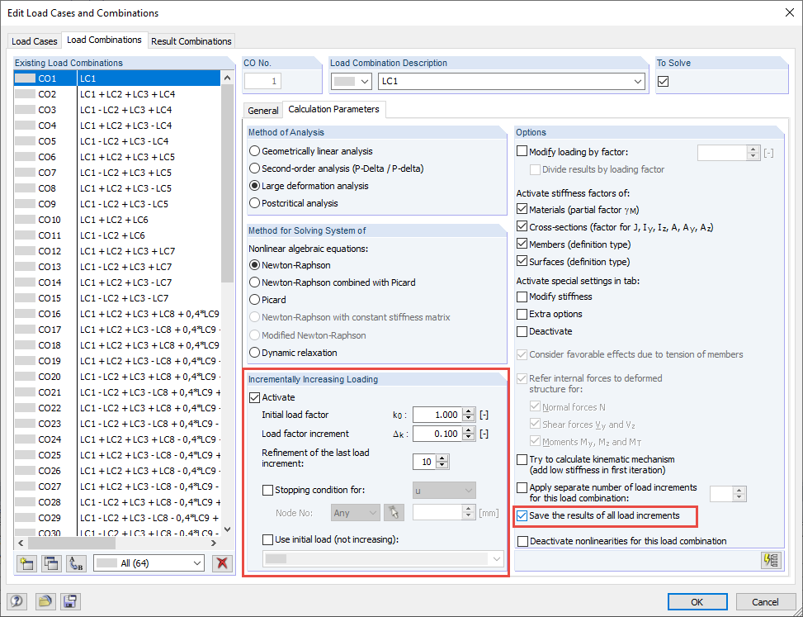Enable Deactivate nonlinearities for this load combination

523,542
